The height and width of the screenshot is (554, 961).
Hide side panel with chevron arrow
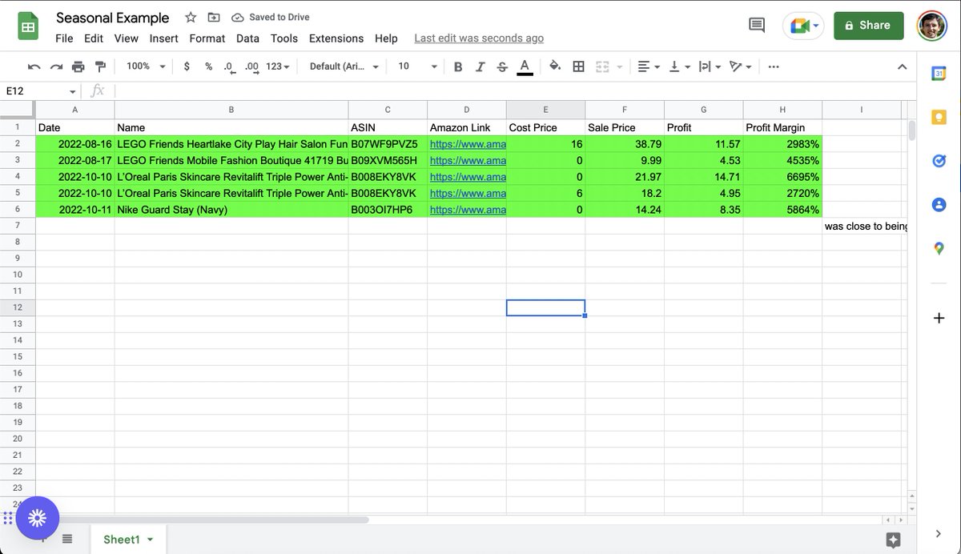pyautogui.click(x=939, y=533)
